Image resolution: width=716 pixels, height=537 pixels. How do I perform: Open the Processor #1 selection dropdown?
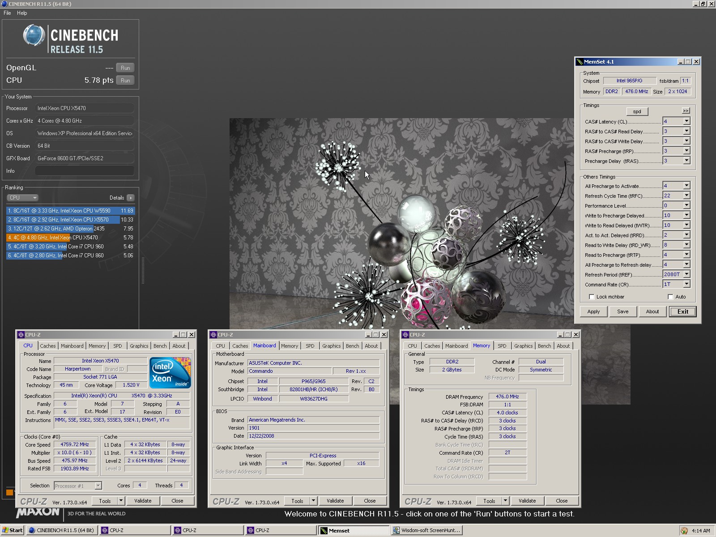[x=98, y=486]
